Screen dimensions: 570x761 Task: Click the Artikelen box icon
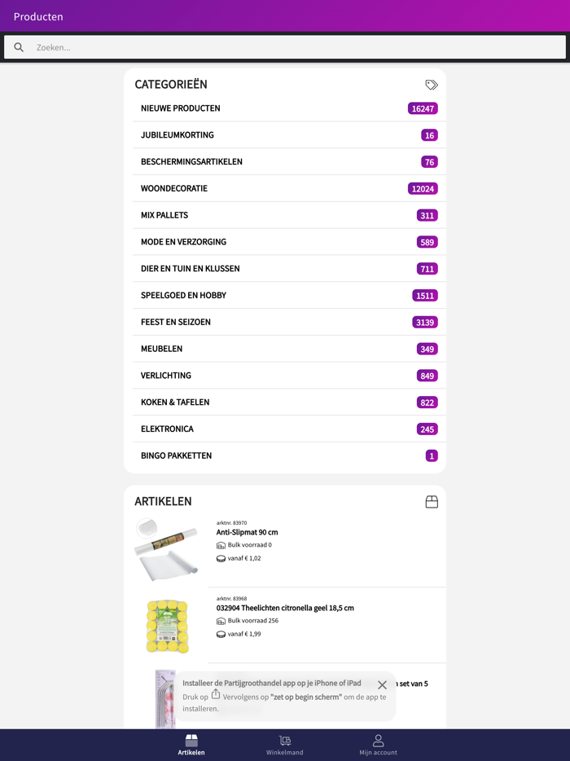click(432, 502)
